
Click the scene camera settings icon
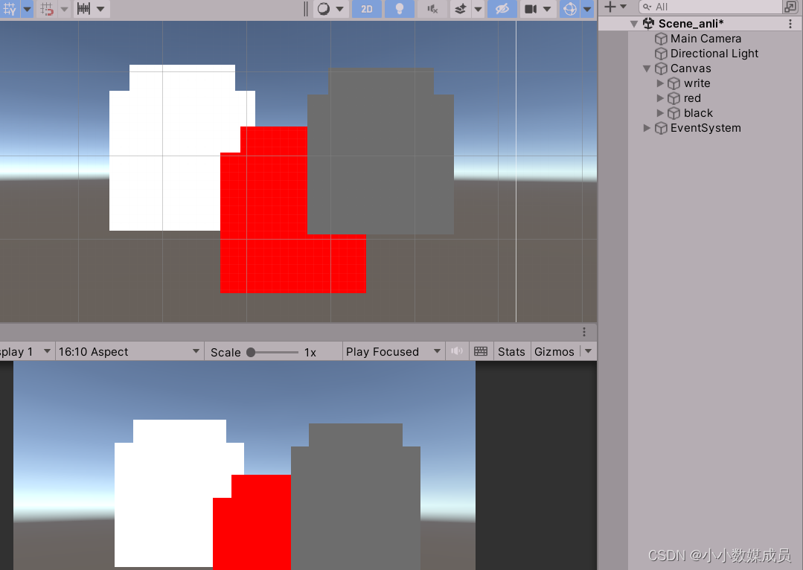531,9
